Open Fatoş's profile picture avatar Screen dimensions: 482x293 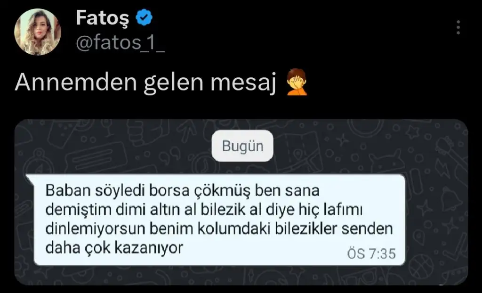tap(38, 32)
